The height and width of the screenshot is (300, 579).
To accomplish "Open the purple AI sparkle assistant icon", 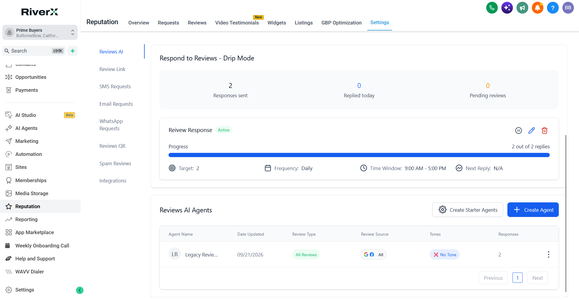I will click(507, 8).
